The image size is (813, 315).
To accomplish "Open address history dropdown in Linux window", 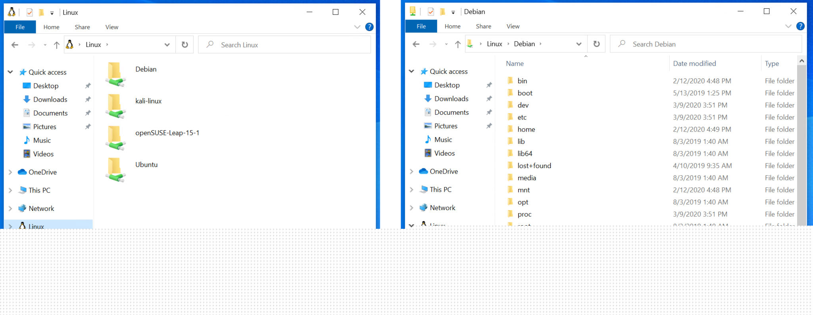I will 167,45.
